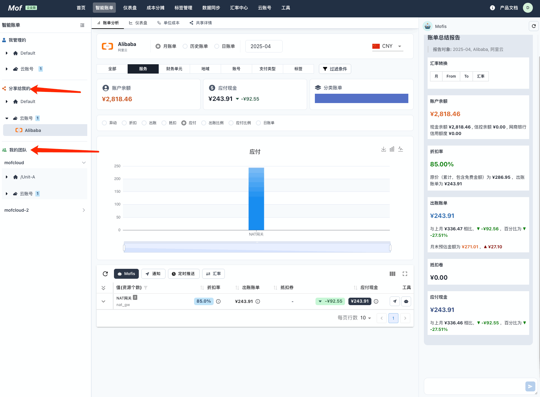The width and height of the screenshot is (540, 397).
Task: Choose the 出账 chart metric
Action: coord(144,123)
